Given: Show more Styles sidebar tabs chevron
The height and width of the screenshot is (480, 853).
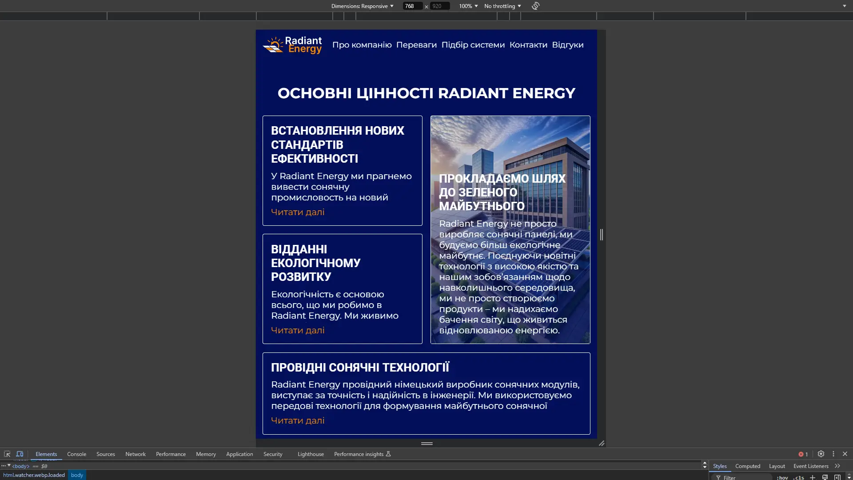Looking at the screenshot, I should pos(837,466).
